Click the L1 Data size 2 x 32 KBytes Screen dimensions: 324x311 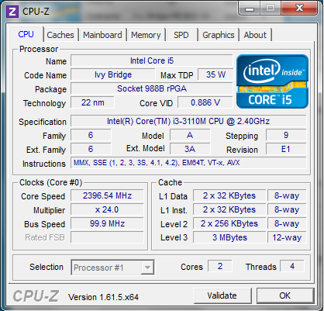click(229, 195)
